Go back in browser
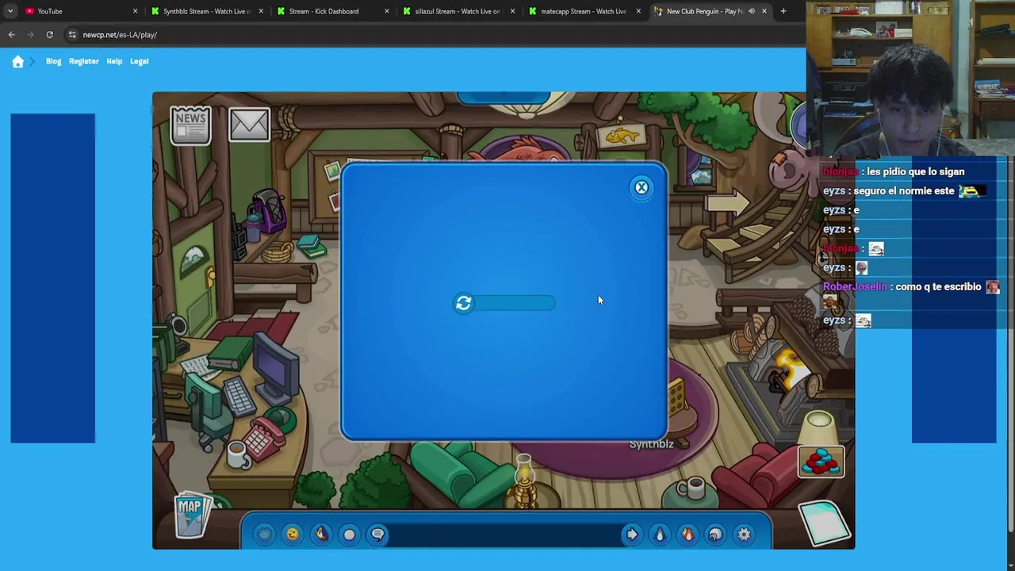Viewport: 1015px width, 571px height. [x=11, y=35]
